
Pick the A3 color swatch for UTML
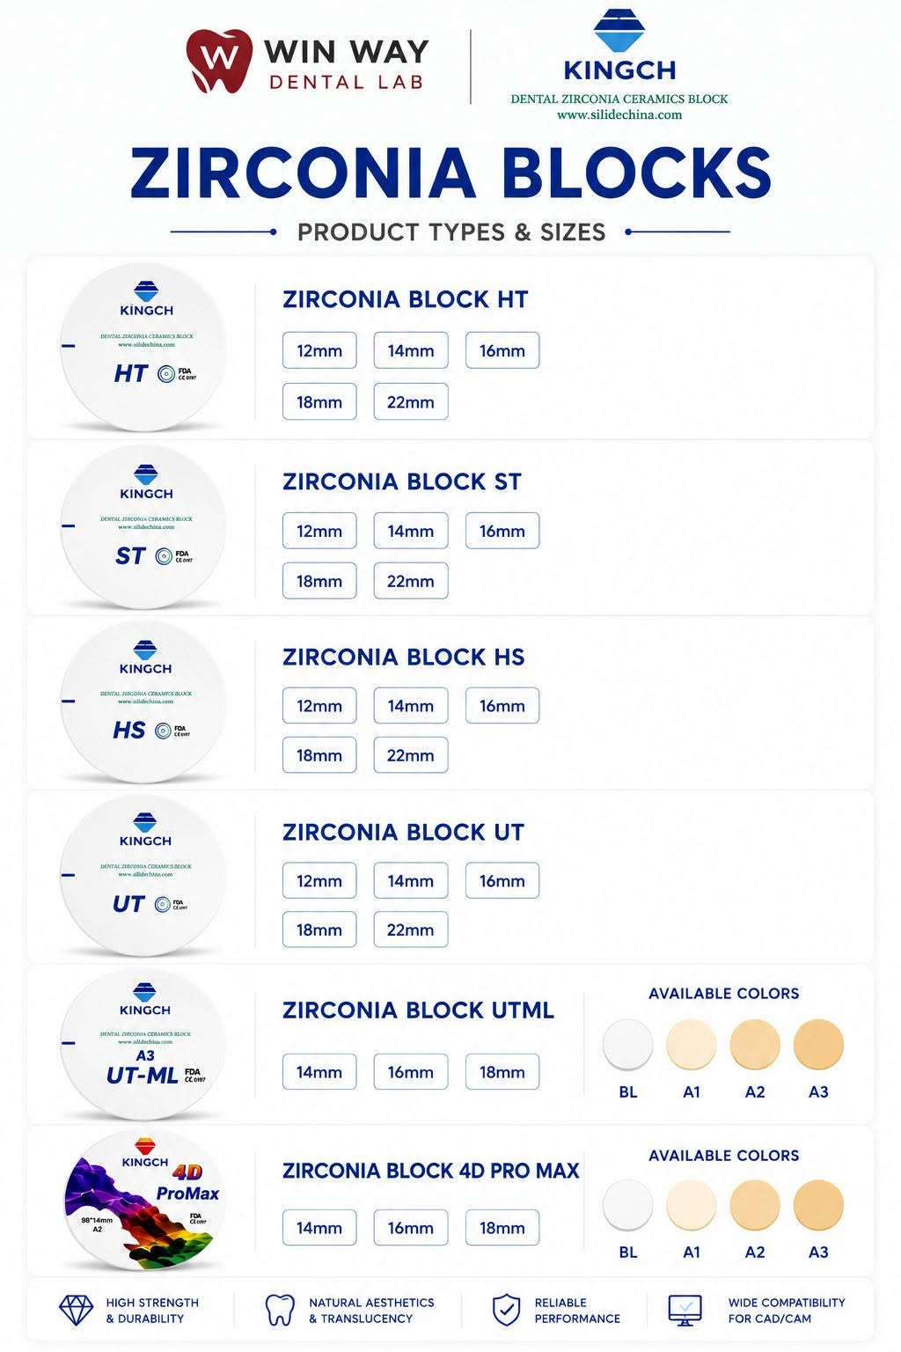818,1045
